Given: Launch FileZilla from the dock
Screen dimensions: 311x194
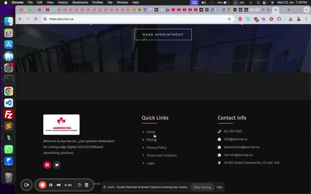Looking at the screenshot, I should click(8, 115).
